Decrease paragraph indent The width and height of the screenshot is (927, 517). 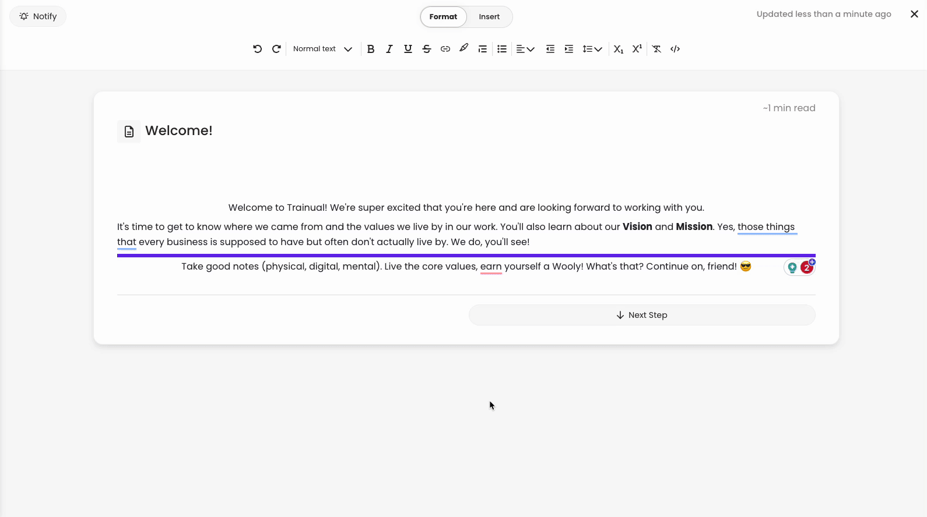tap(550, 49)
